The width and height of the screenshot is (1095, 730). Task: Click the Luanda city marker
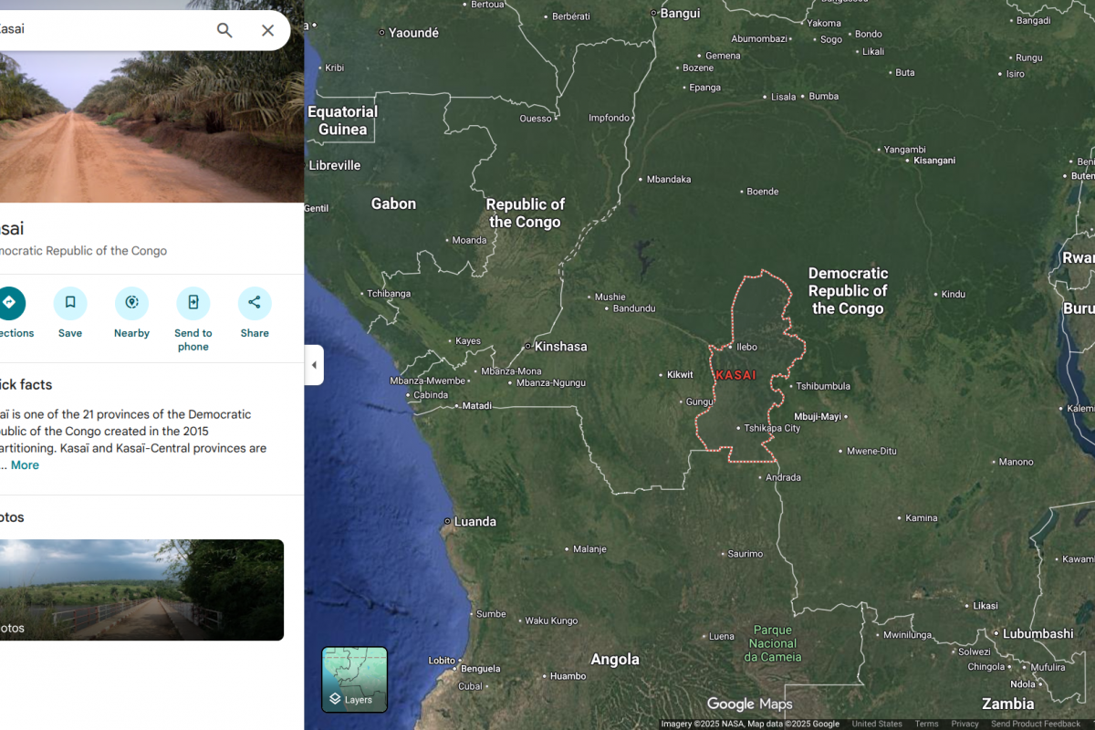pyautogui.click(x=447, y=522)
